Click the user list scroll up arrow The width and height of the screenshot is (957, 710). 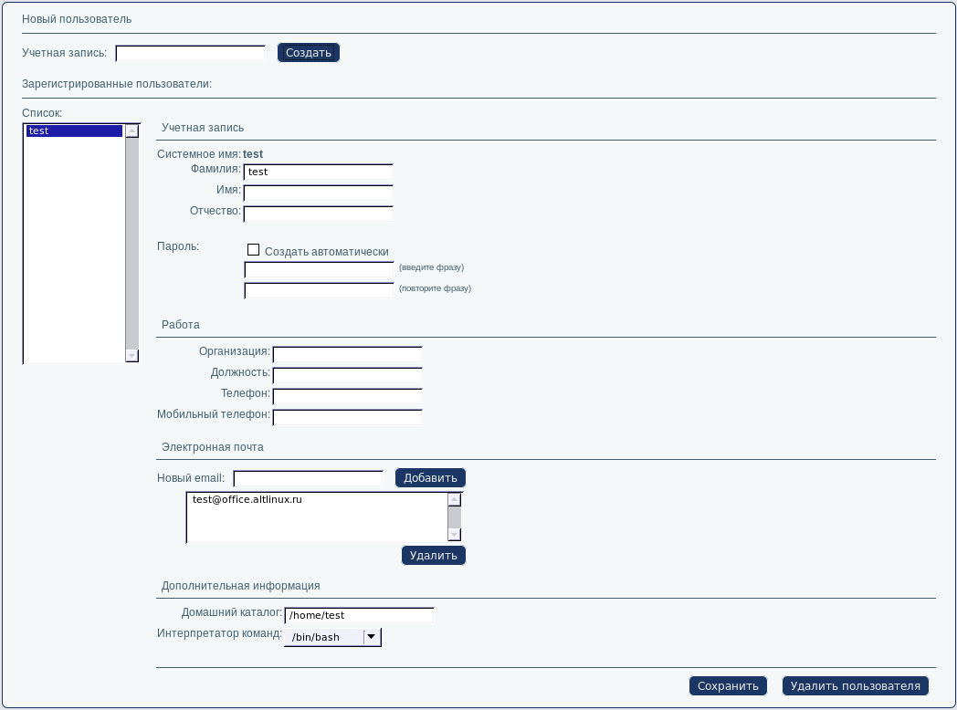tap(131, 131)
